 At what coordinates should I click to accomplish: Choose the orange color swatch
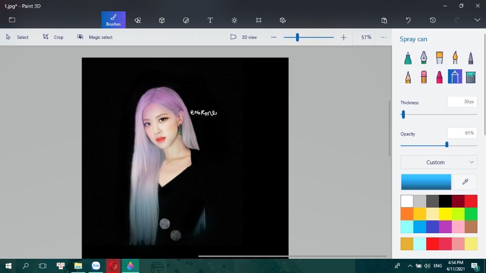[x=407, y=214]
